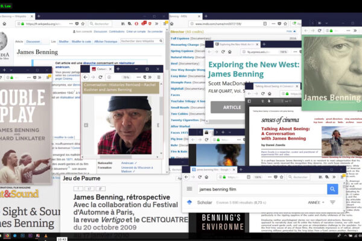
Task: Open the hamburger menu in the Conversation window
Action: click(x=159, y=77)
